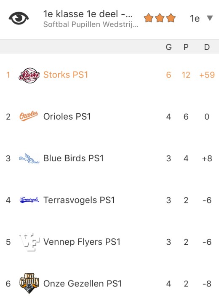Expand the dropdown arrow next to 1e
The height and width of the screenshot is (302, 219).
tap(210, 18)
